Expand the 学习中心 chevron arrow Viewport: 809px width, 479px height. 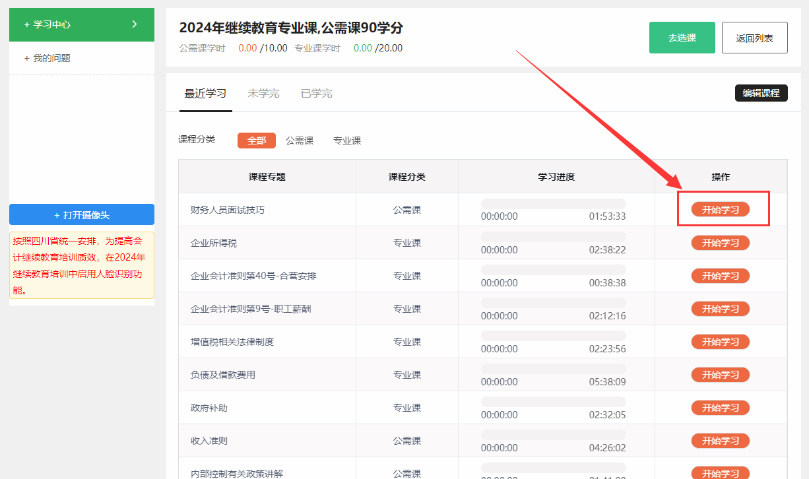pos(135,24)
